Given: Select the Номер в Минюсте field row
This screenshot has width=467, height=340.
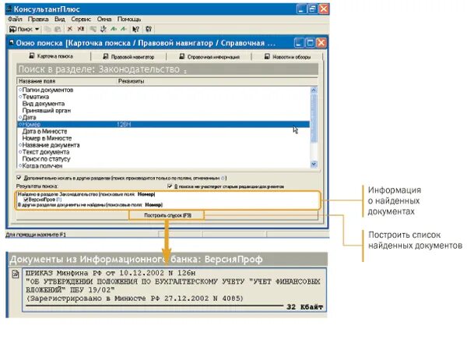Looking at the screenshot, I should (163, 138).
